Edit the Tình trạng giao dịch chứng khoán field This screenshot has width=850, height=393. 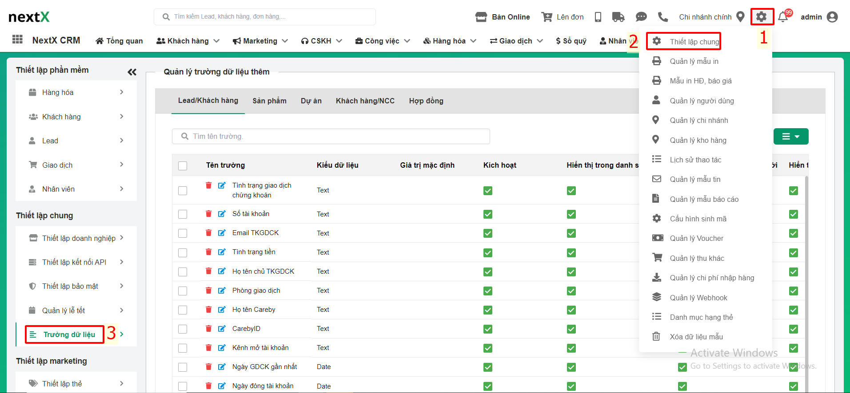(x=222, y=185)
